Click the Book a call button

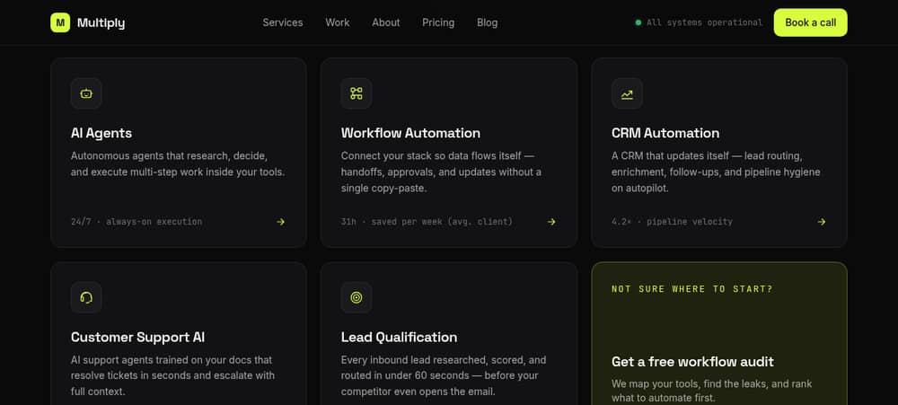[810, 22]
